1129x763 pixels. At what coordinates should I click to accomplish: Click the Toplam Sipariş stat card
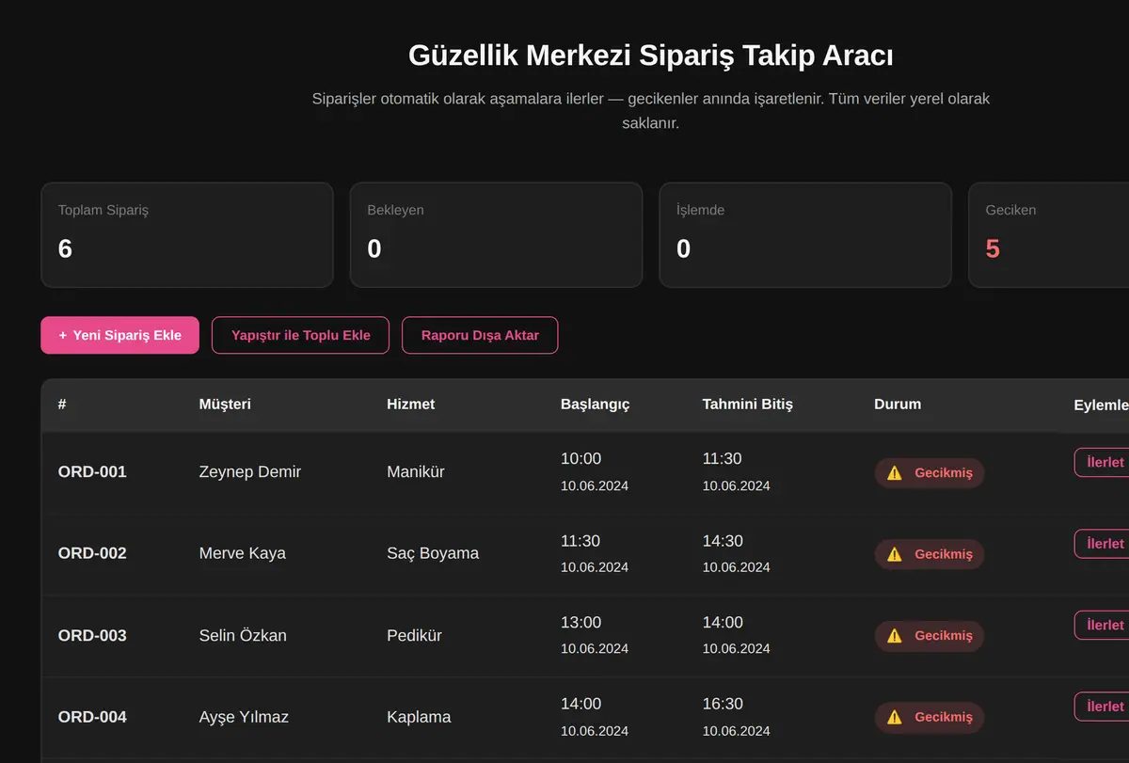(187, 234)
